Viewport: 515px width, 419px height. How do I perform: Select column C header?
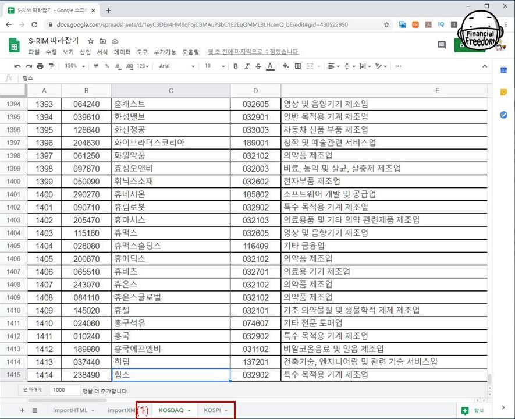pos(171,91)
